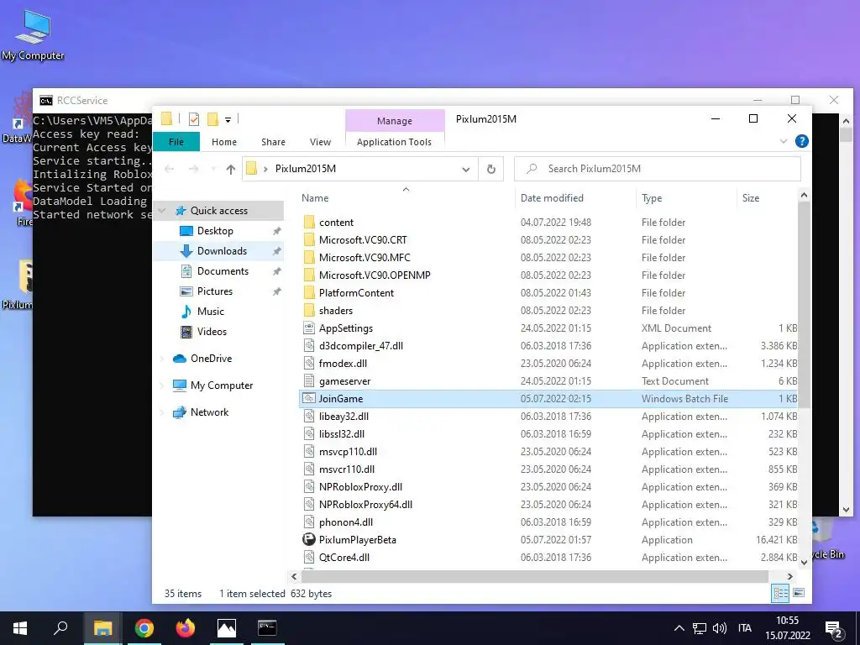Select Videos in navigation pane
This screenshot has height=645, width=860.
click(212, 332)
